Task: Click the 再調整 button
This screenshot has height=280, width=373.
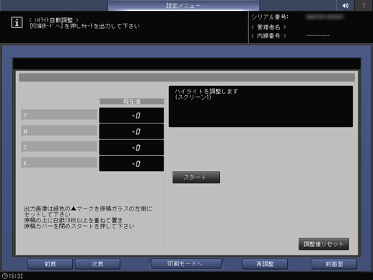Action: tap(265, 264)
